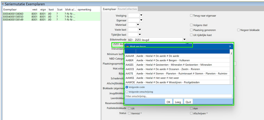The width and height of the screenshot is (264, 120).
Task: Select Volgorde code radio button
Action: 127,87
